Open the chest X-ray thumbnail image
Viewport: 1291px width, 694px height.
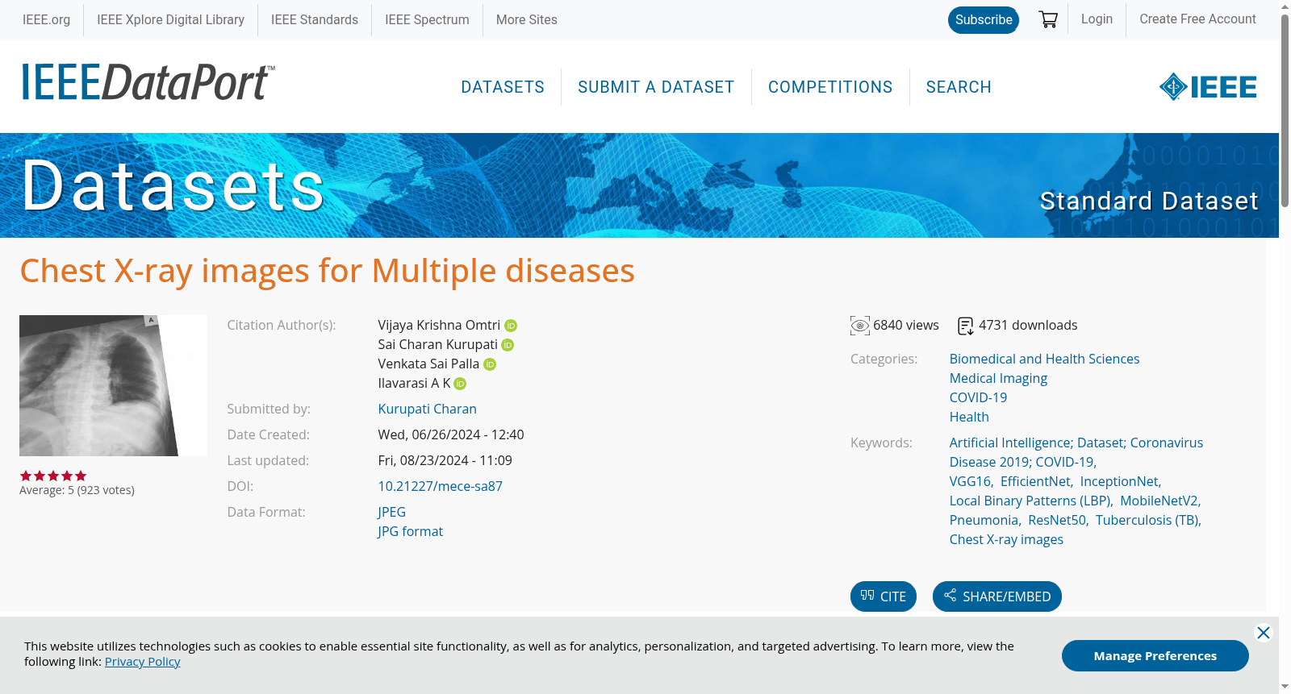pyautogui.click(x=113, y=386)
